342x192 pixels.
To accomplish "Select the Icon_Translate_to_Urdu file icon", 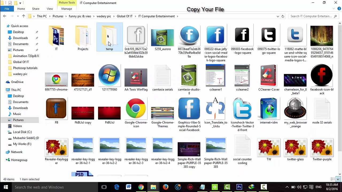I will click(216, 109).
